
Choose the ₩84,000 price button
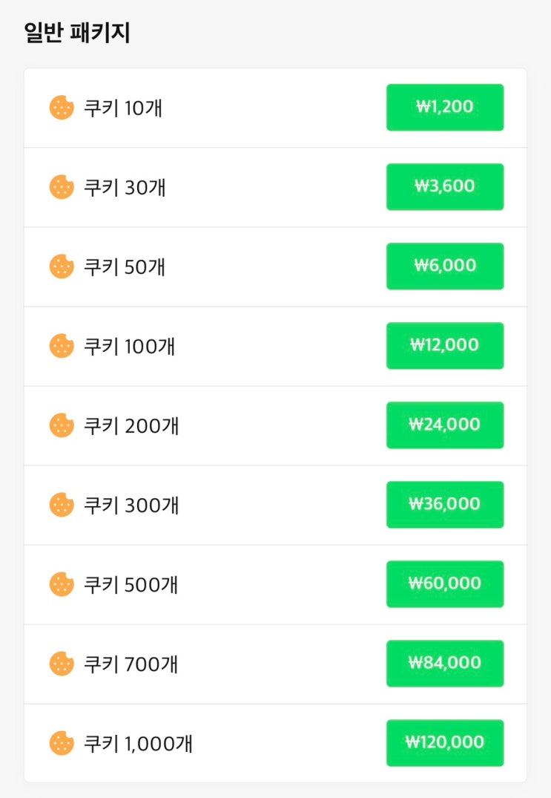click(x=445, y=664)
